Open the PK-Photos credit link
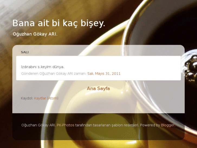This screenshot has height=148, width=197. (x=66, y=125)
